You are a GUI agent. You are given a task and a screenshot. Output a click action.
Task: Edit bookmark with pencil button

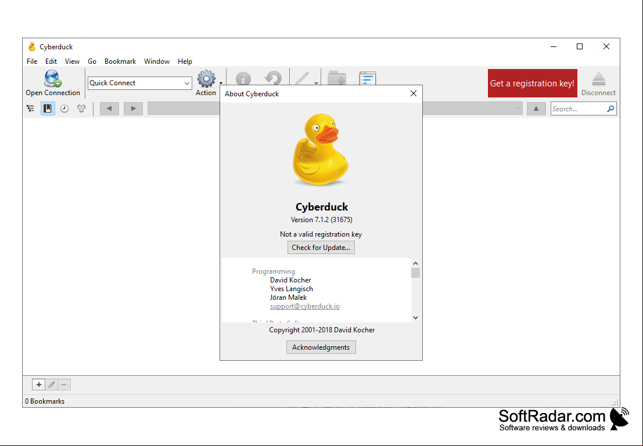pos(51,385)
